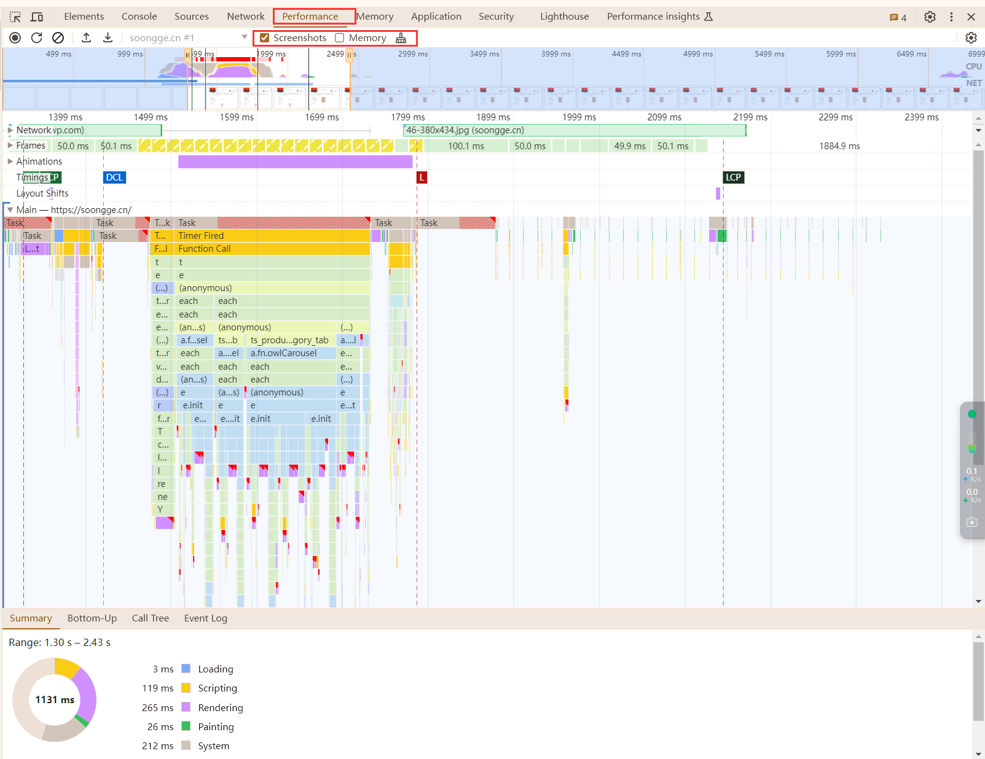Open the Lighthouse panel tab
The width and height of the screenshot is (985, 759).
pyautogui.click(x=564, y=17)
